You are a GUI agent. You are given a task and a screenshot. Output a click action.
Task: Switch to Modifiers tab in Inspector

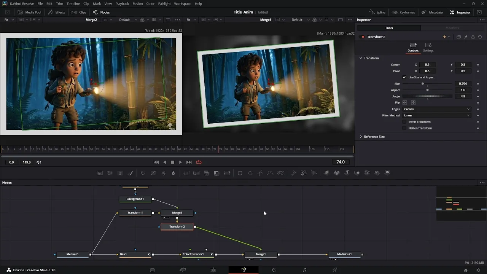tap(452, 28)
